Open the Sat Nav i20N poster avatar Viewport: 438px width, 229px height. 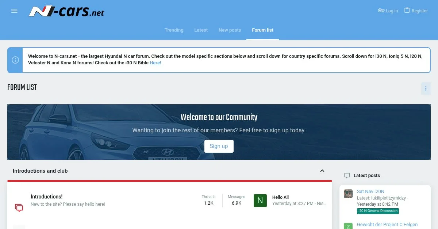pos(348,194)
